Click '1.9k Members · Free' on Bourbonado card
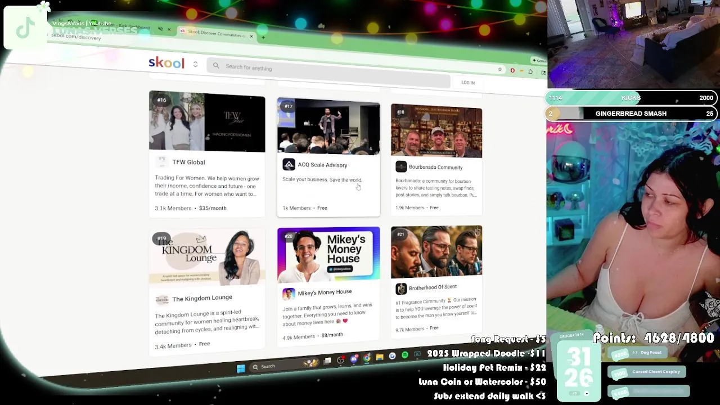The height and width of the screenshot is (405, 720). coord(417,208)
